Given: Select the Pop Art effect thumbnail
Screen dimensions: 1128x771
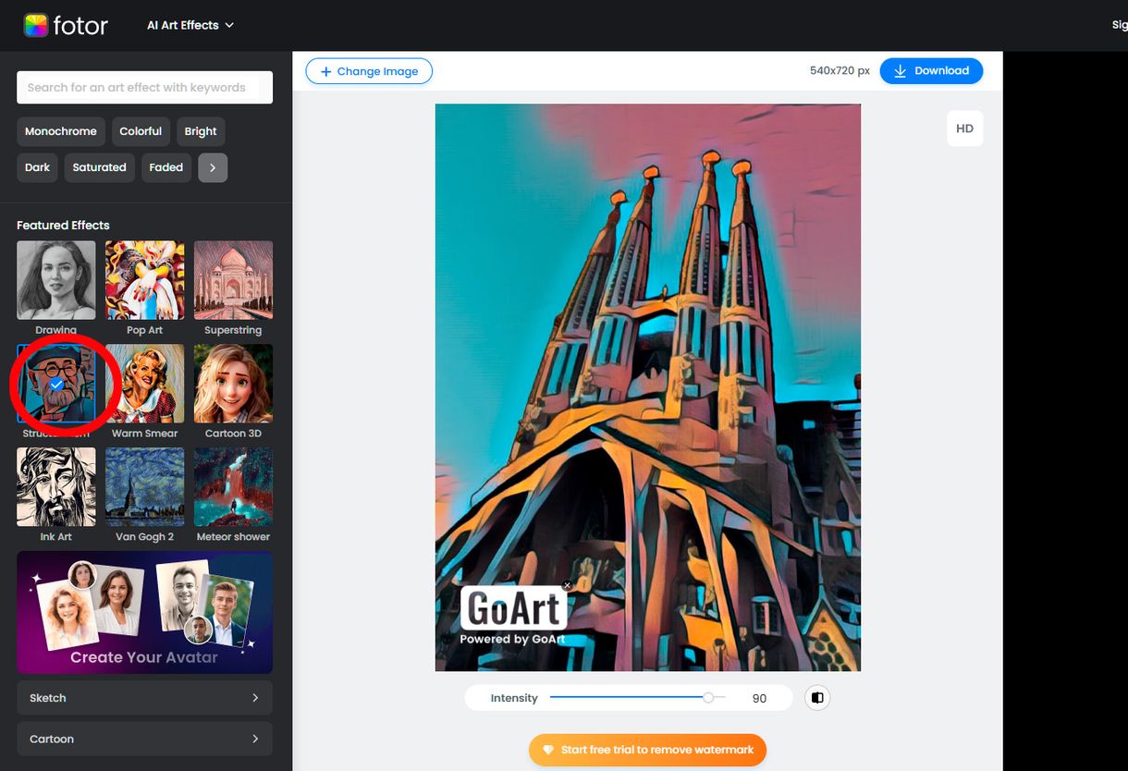Looking at the screenshot, I should 144,279.
